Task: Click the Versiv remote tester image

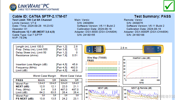Action: click(x=153, y=49)
